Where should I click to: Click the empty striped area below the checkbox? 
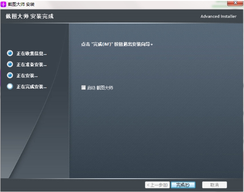coord(156,132)
